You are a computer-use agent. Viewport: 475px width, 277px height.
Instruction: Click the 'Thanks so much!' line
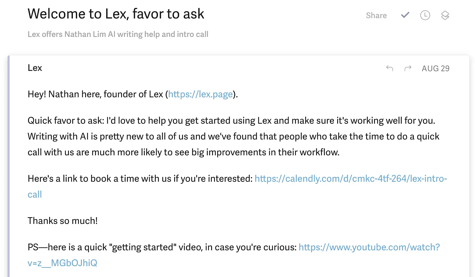[x=63, y=221]
